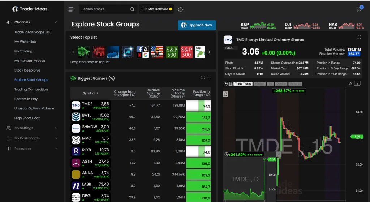Image resolution: width=370 pixels, height=202 pixels.
Task: Click the Symbol + column header
Action: [x=90, y=93]
